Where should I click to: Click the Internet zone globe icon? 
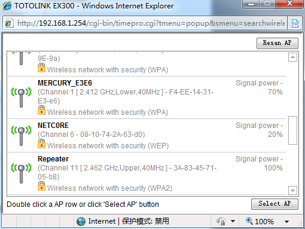(x=81, y=221)
